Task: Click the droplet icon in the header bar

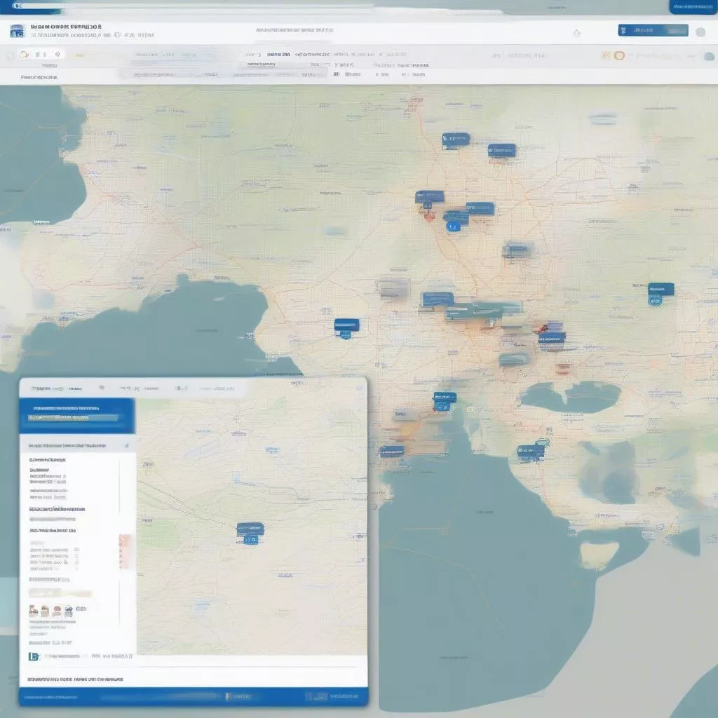Action: [576, 33]
